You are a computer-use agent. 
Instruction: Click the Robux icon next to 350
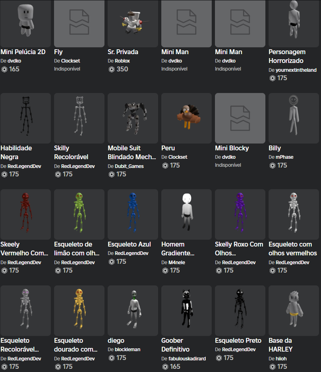(x=112, y=69)
